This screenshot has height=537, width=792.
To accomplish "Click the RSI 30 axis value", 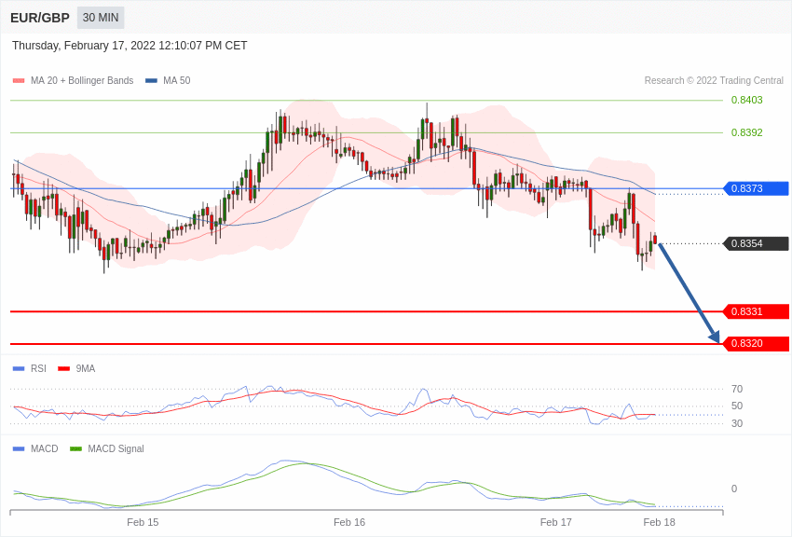I will click(737, 423).
